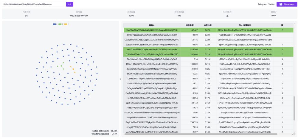
Task: Sort by the 持有比例 column header
Action: [207, 25]
